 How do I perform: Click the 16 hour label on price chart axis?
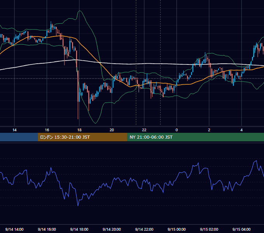[47, 130]
